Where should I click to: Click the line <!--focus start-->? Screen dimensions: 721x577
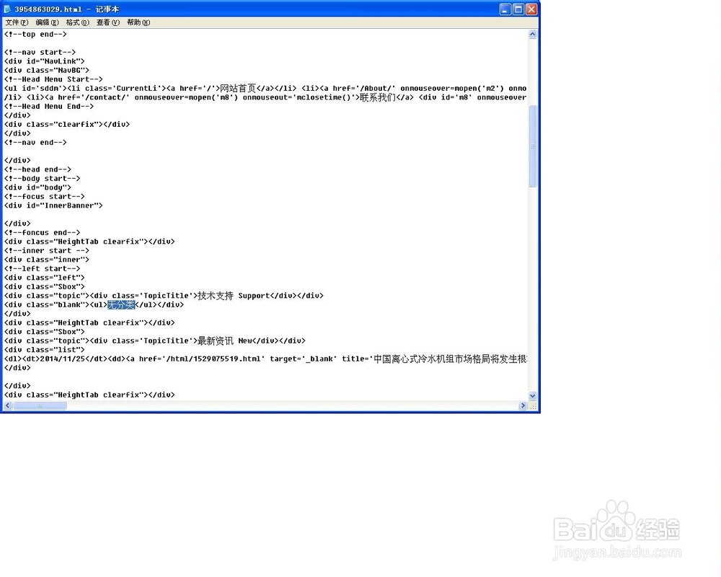click(45, 196)
